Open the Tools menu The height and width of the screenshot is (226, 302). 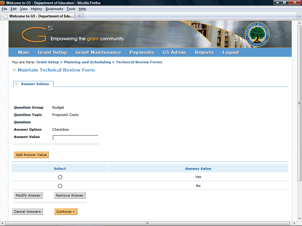tap(71, 9)
